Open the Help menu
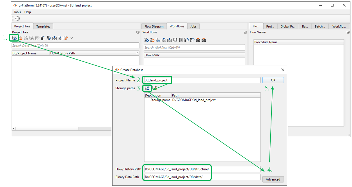Screen dimensions: 352x187 click(28, 12)
